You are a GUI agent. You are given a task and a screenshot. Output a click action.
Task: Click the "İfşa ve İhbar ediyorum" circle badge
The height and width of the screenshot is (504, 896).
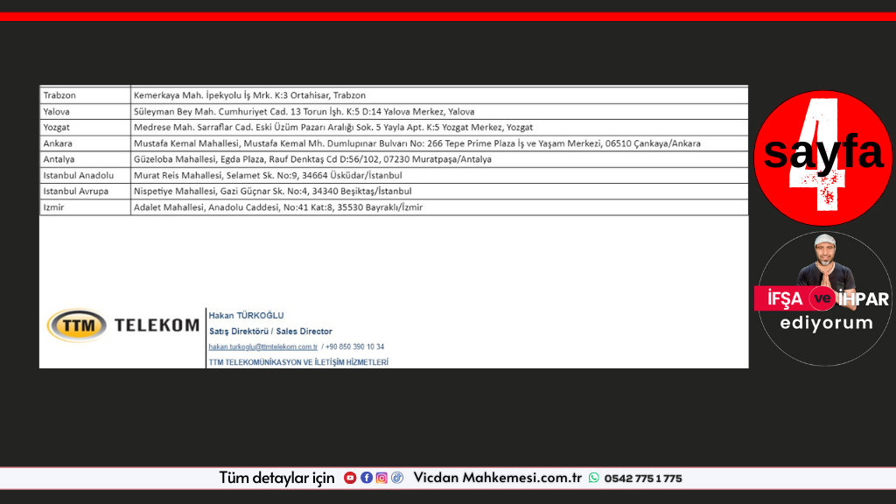(822, 298)
